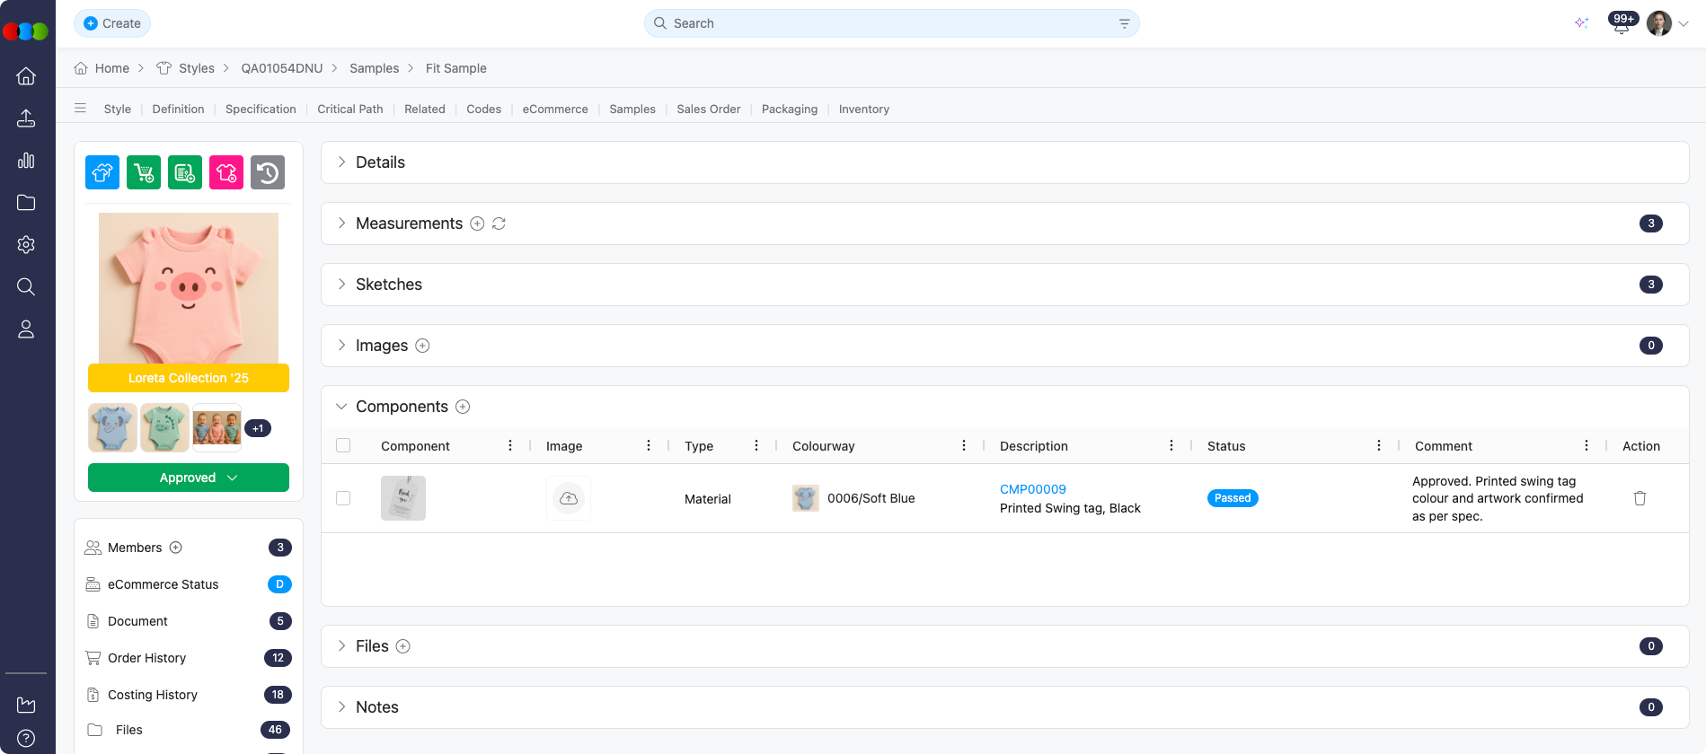The image size is (1706, 754).
Task: Open Status column options menu
Action: click(x=1379, y=445)
